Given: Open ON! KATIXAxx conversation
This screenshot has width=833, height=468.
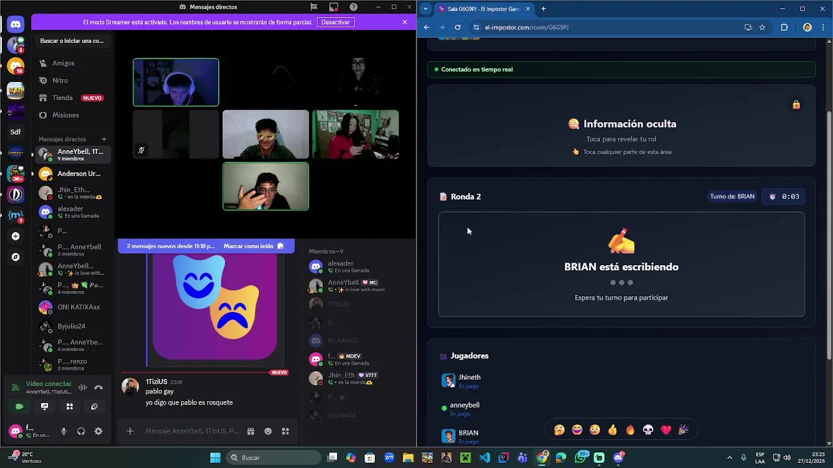Looking at the screenshot, I should coord(72,307).
